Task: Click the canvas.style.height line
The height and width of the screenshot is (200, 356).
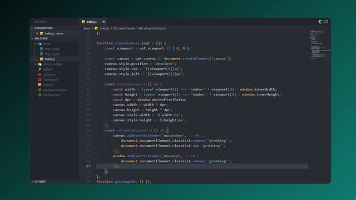Action: pos(150,120)
